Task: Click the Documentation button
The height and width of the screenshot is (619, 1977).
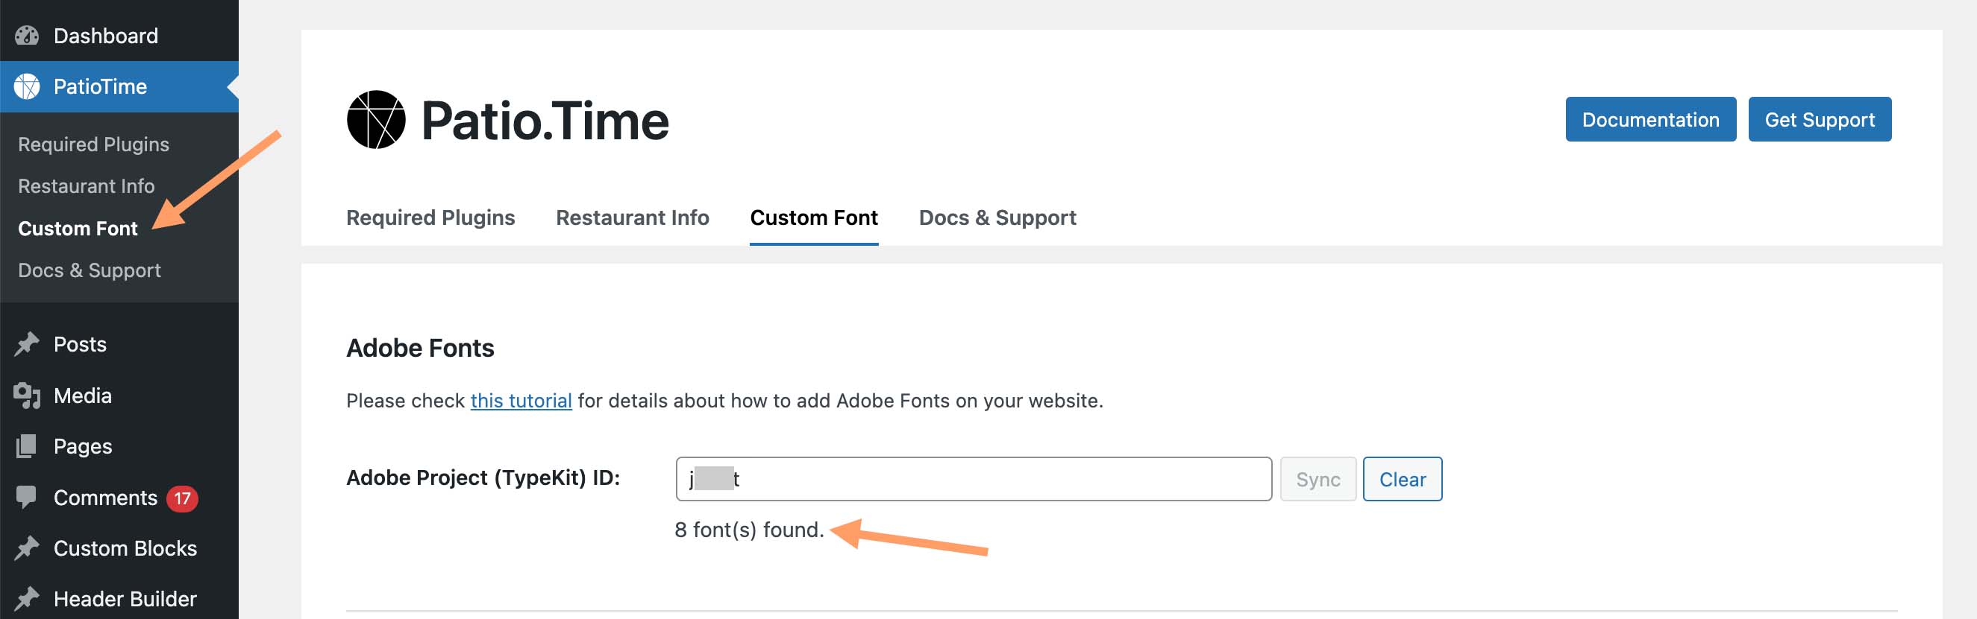Action: point(1650,119)
